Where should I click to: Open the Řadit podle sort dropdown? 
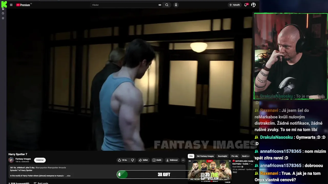(x=41, y=183)
